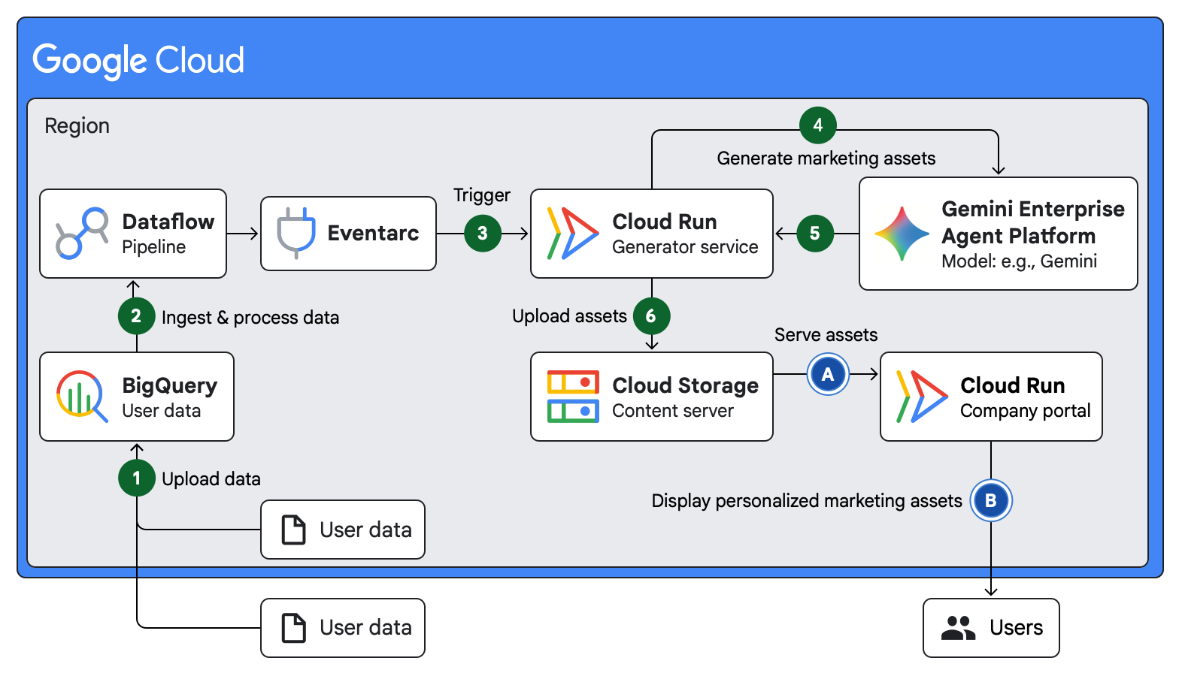1179x673 pixels.
Task: Select the file icon of User data inside Region
Action: pyautogui.click(x=293, y=530)
